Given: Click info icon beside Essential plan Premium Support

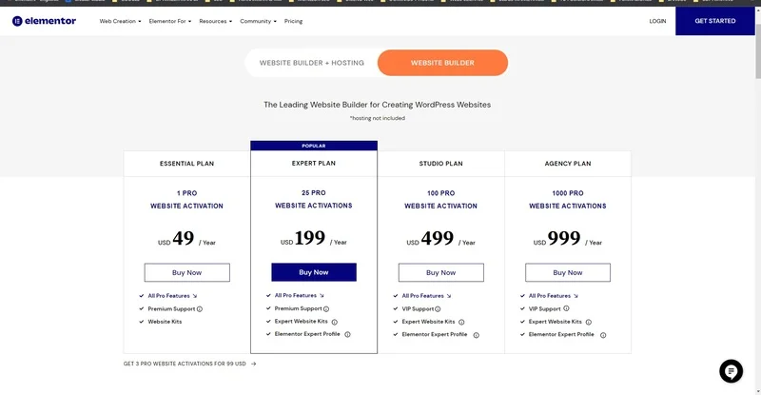Looking at the screenshot, I should coord(200,308).
